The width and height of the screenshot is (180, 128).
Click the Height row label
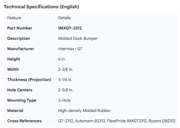[13, 59]
